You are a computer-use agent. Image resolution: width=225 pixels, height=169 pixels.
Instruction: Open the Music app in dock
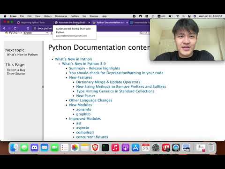(115, 147)
